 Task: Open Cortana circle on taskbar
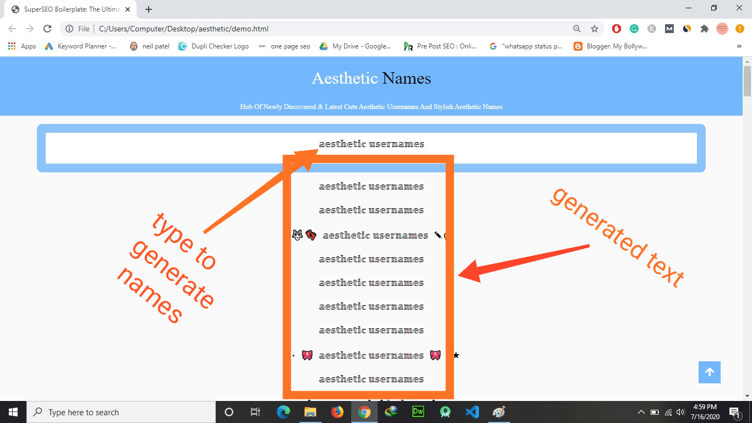point(229,412)
